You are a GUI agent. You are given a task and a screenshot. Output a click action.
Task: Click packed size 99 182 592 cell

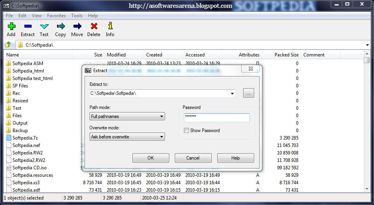point(288,168)
